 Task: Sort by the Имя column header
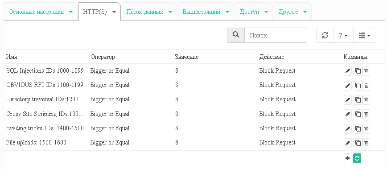(12, 57)
